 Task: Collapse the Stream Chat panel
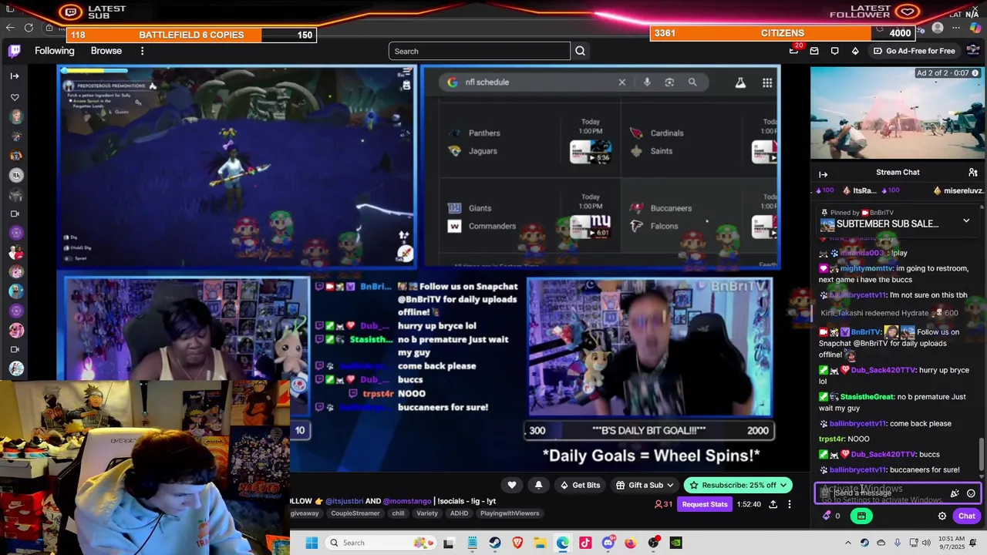823,174
